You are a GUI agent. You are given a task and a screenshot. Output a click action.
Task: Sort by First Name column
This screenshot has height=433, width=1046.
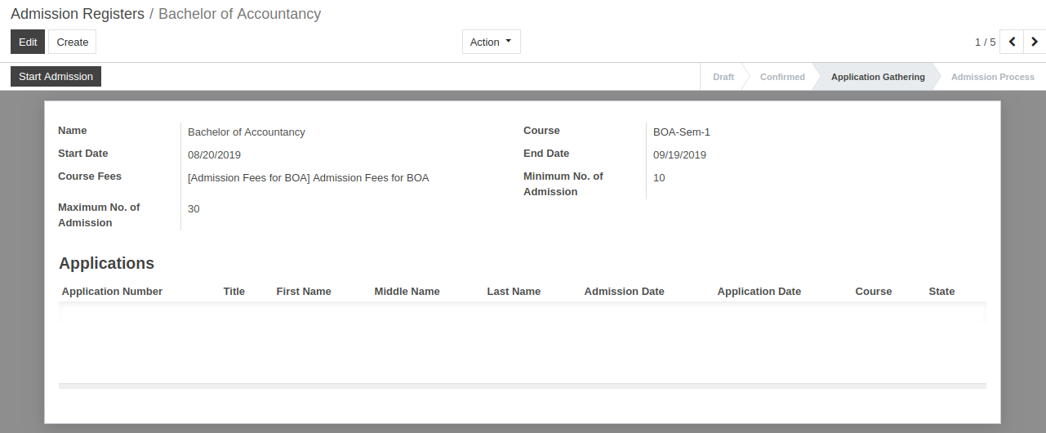[x=304, y=292]
